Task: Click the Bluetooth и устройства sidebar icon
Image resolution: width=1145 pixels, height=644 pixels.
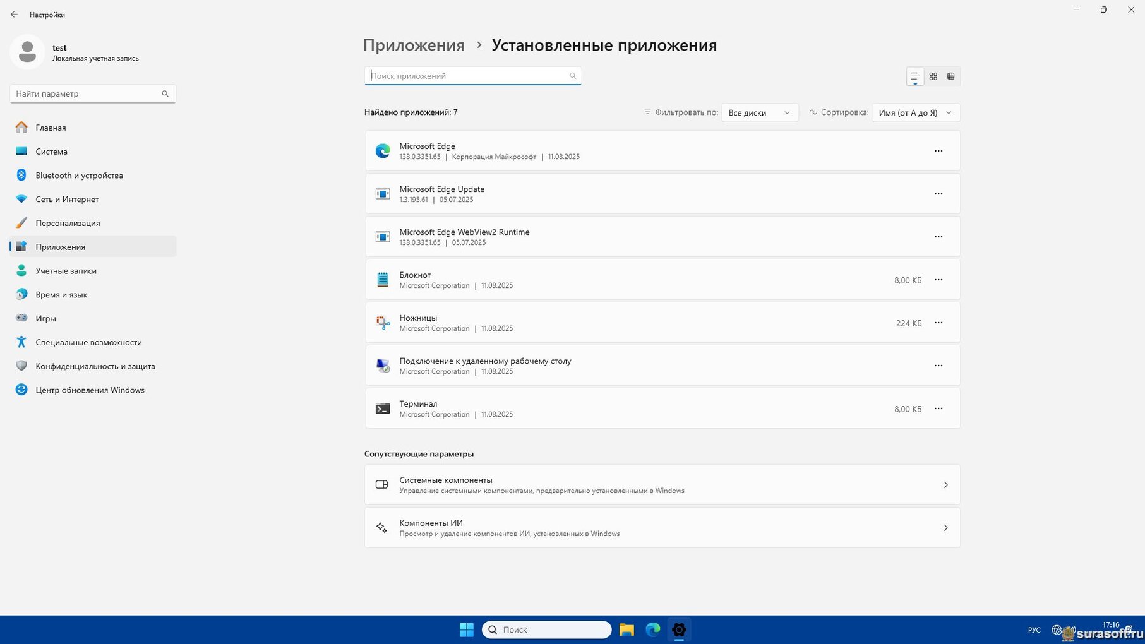Action: [x=21, y=175]
